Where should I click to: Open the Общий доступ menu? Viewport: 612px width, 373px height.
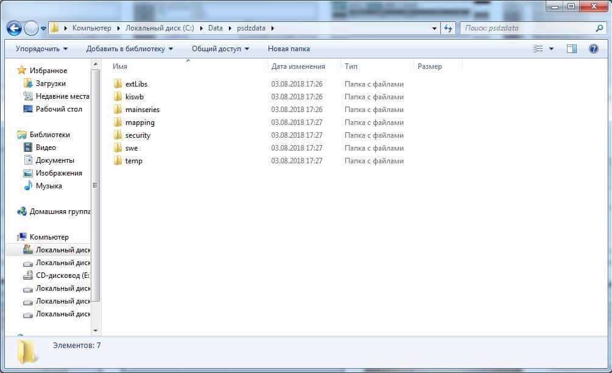coord(220,49)
